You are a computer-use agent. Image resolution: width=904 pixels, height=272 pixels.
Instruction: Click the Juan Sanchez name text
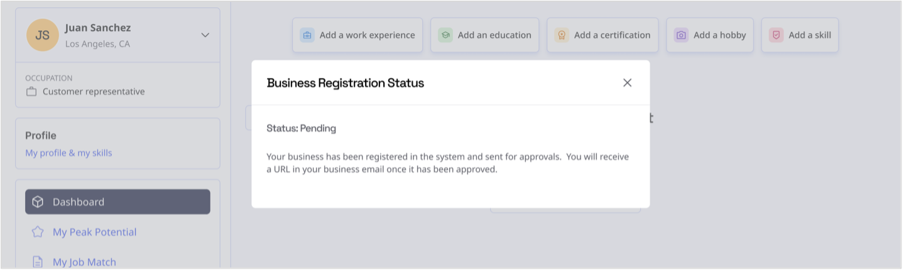[98, 28]
